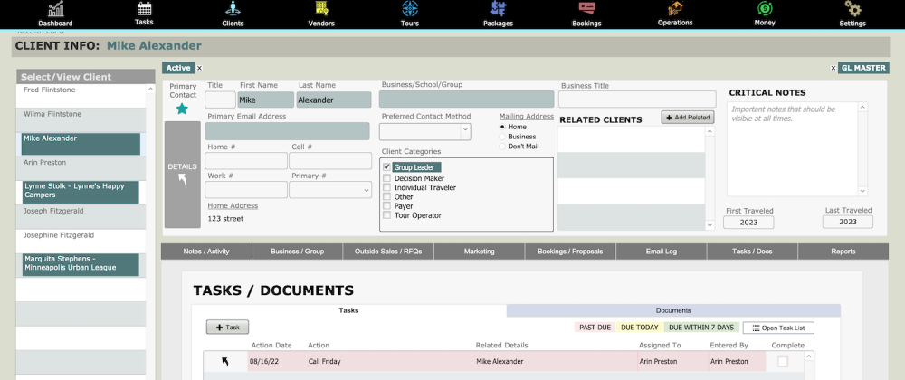The width and height of the screenshot is (905, 380).
Task: Open the Bookings icon
Action: [x=587, y=9]
